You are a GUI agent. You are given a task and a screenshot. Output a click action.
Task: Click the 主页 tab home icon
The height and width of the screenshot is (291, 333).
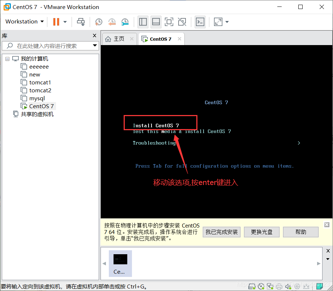click(108, 39)
